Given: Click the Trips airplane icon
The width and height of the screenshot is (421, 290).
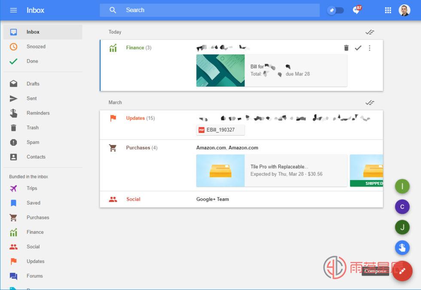Looking at the screenshot, I should point(13,188).
